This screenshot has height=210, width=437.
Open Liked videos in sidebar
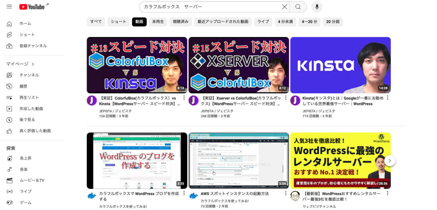coord(35,131)
